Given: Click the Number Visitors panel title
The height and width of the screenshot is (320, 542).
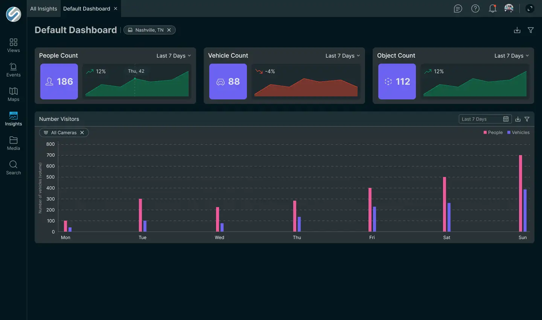Looking at the screenshot, I should (x=59, y=119).
